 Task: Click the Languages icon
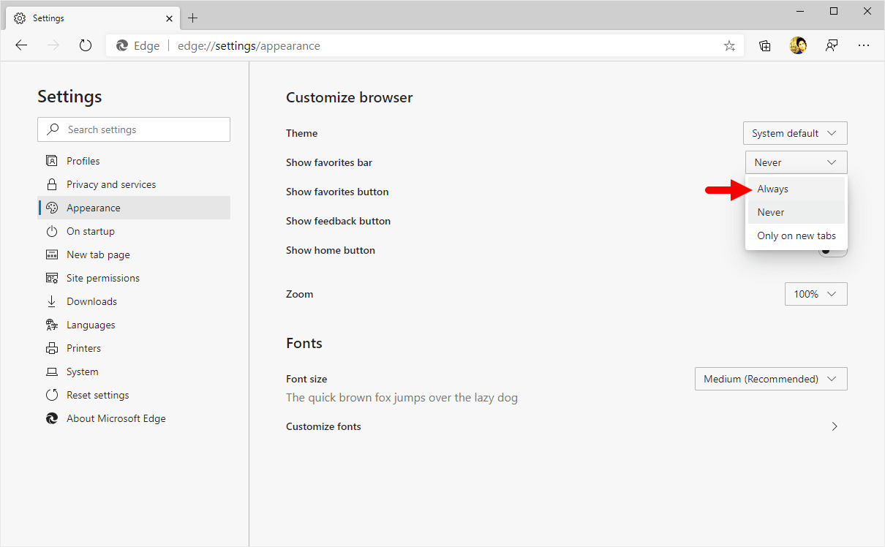point(51,325)
